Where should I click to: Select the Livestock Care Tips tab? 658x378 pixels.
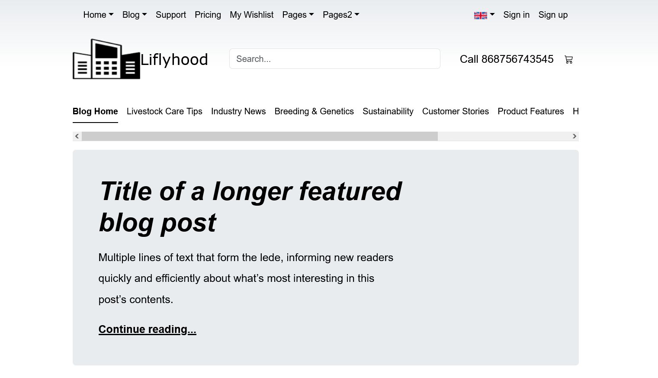(x=164, y=111)
